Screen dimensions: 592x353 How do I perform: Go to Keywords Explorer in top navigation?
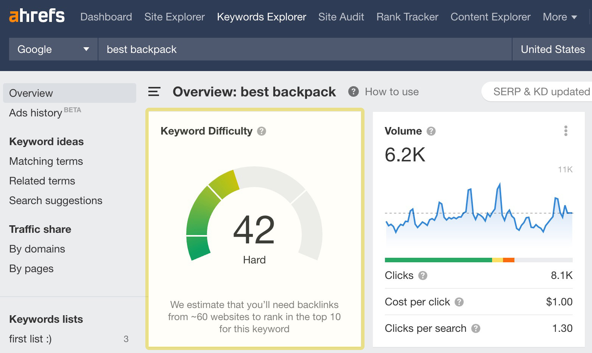click(261, 17)
